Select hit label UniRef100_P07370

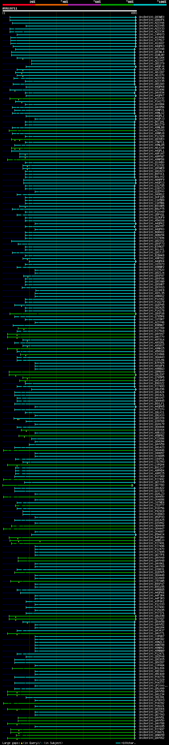pyautogui.click(x=152, y=409)
